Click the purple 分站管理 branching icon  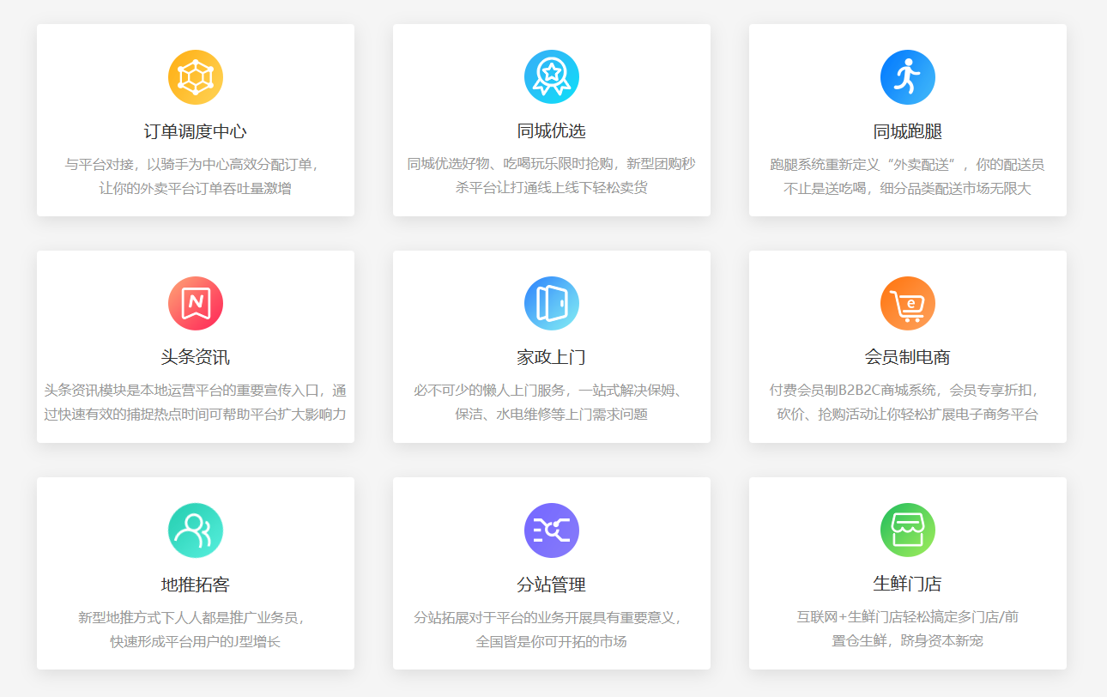coord(552,530)
